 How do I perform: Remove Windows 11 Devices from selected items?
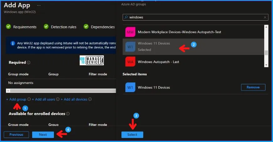tap(253, 87)
